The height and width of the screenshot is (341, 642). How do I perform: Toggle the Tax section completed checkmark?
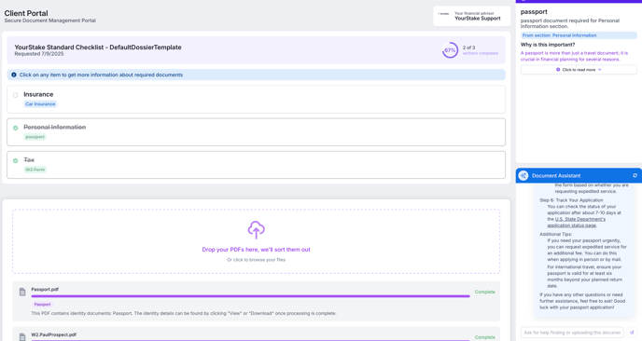coord(16,160)
